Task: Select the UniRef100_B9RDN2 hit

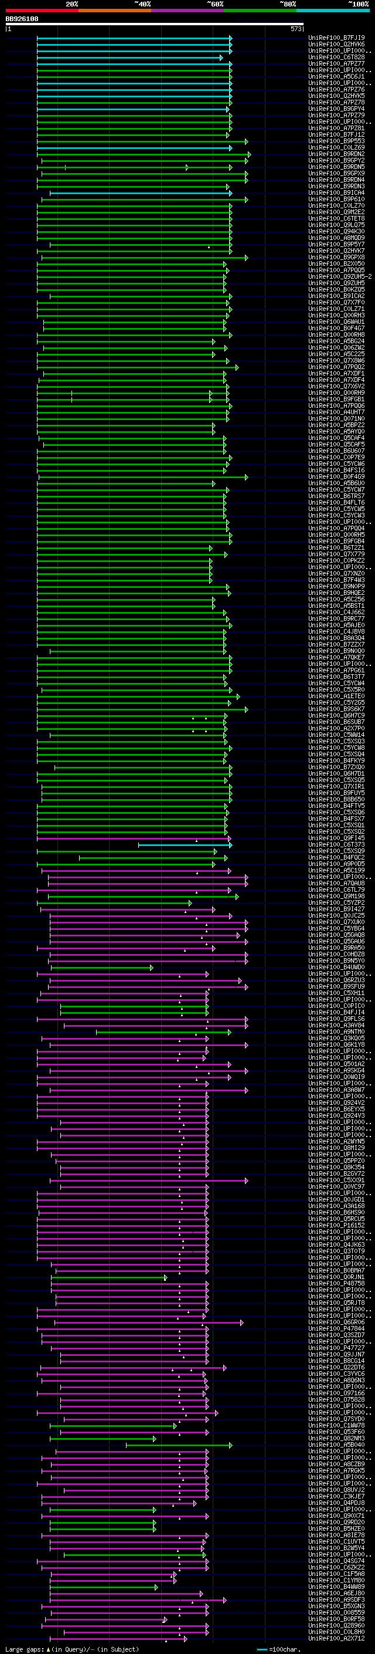Action: point(336,154)
